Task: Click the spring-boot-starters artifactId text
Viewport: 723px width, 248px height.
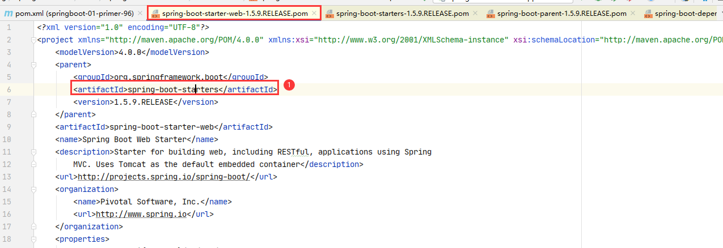Action: click(173, 89)
